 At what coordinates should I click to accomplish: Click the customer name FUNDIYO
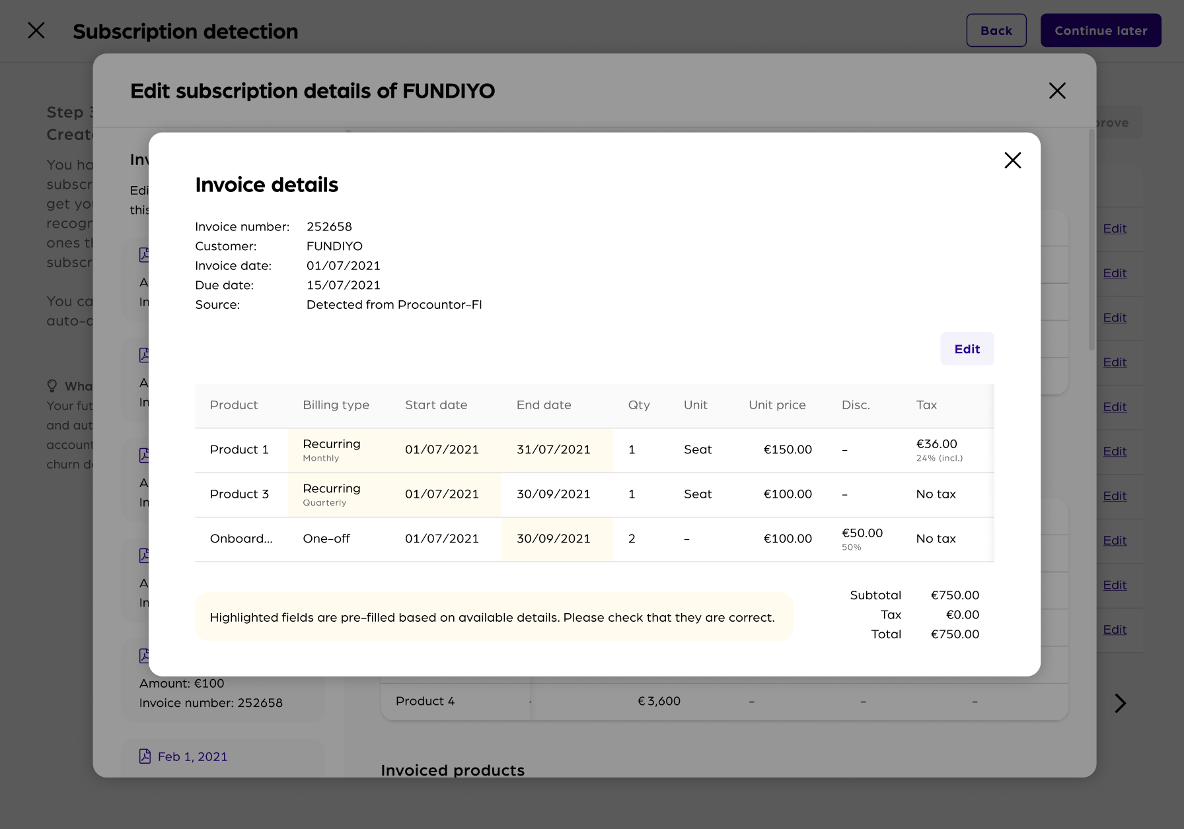pos(334,246)
